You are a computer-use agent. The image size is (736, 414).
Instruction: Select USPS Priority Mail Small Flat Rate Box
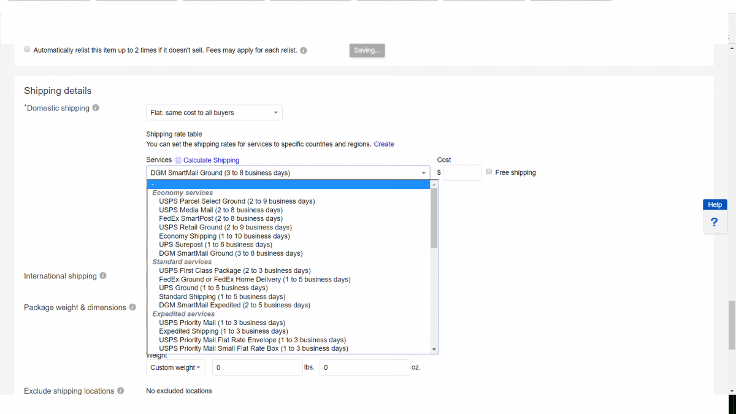click(x=289, y=348)
